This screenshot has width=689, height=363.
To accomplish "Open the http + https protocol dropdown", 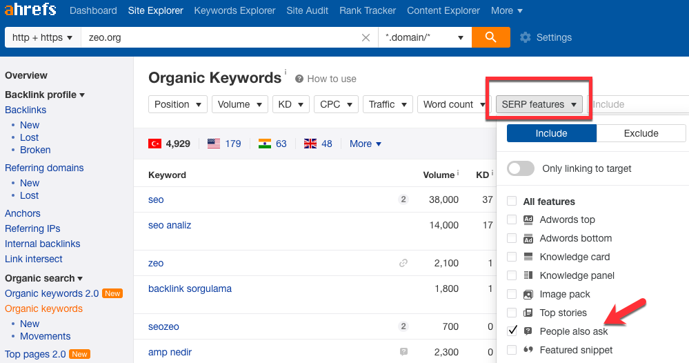I will click(x=43, y=37).
